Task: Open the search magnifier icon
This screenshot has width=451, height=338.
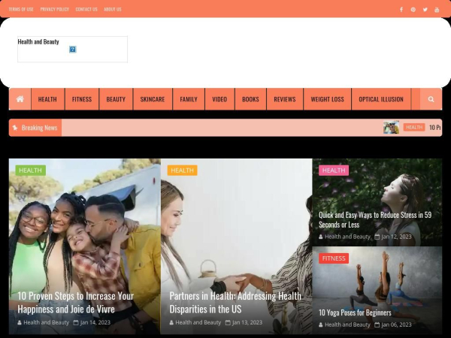Action: [x=431, y=99]
